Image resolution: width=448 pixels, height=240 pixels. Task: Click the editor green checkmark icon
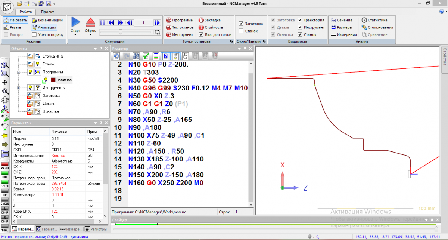pyautogui.click(x=146, y=56)
